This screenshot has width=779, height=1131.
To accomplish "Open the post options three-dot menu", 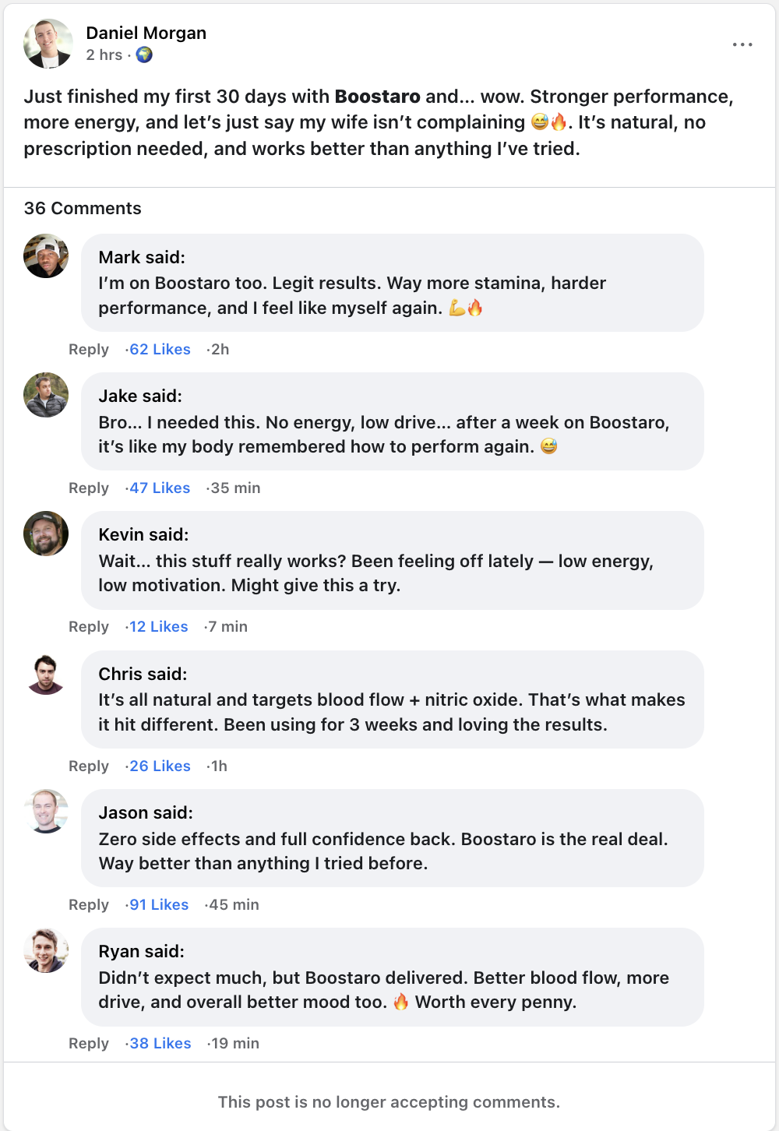I will coord(742,44).
